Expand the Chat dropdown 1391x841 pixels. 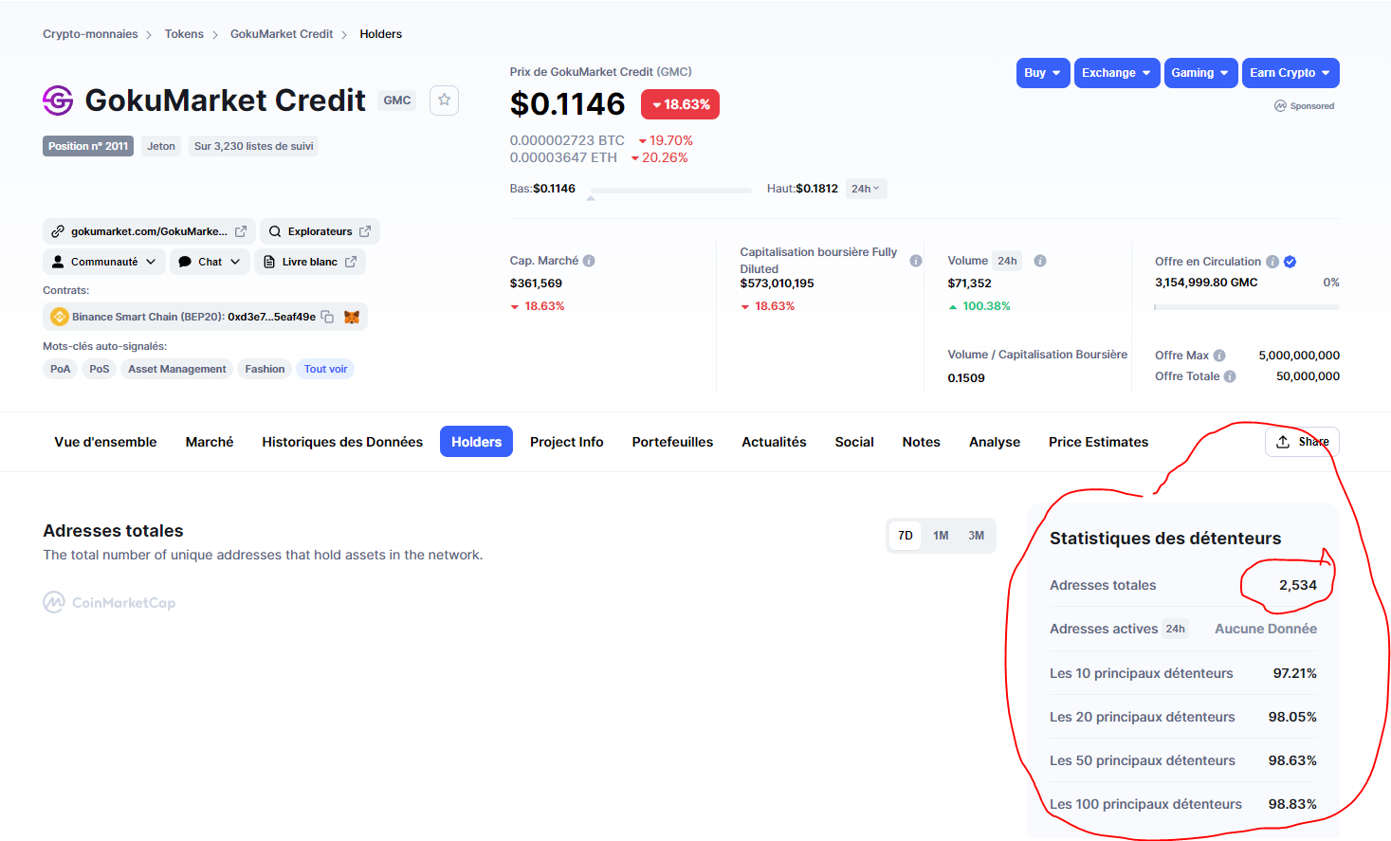(210, 262)
